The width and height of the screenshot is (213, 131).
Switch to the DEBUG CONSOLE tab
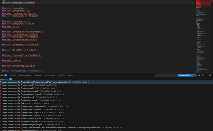point(25,75)
